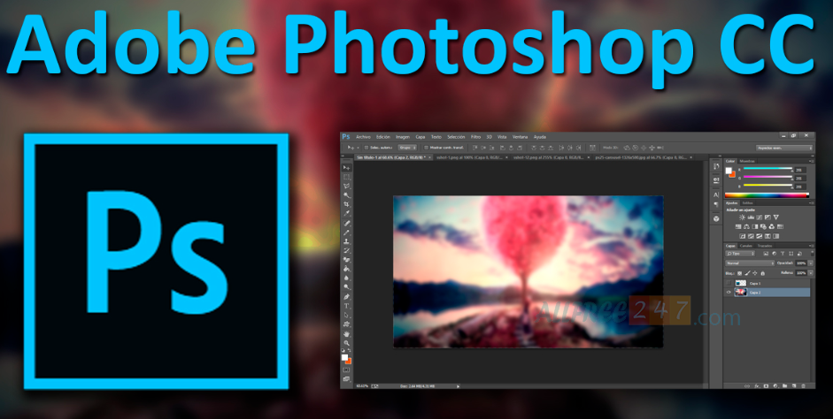Toggle the Mostrar contr. transf. checkbox

(426, 148)
